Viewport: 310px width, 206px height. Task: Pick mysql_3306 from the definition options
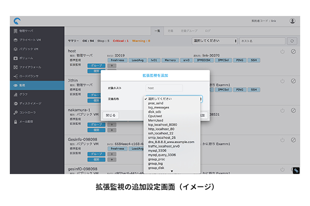(158, 150)
